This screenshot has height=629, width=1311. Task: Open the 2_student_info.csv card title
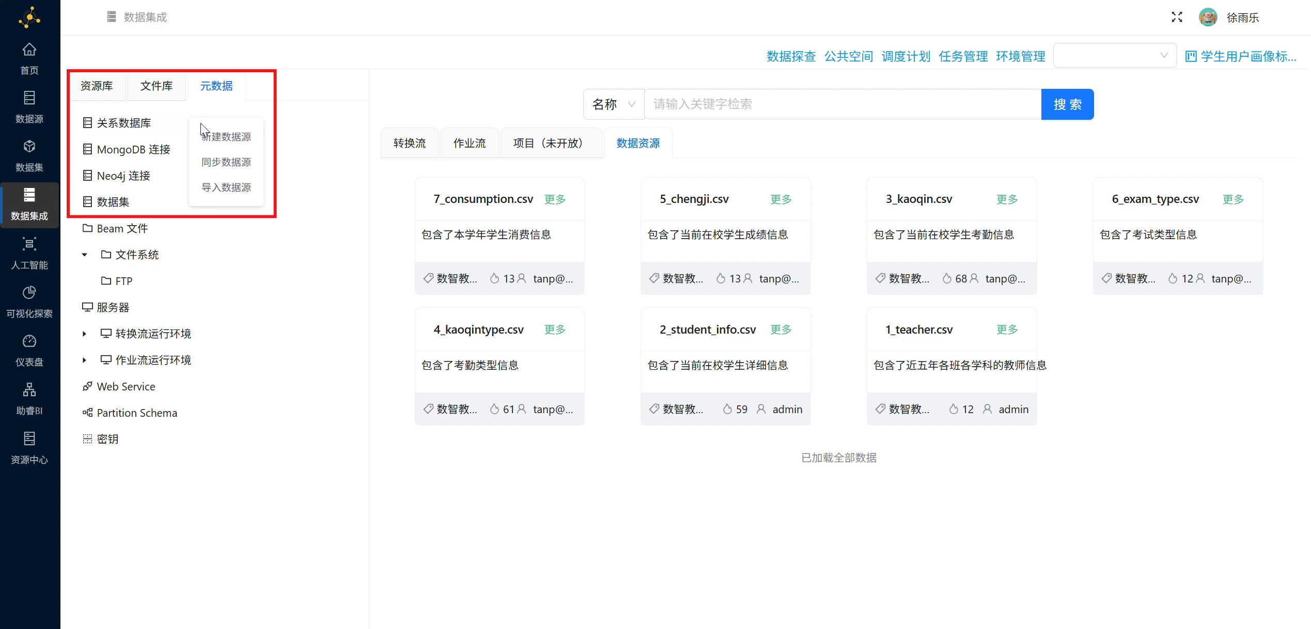pyautogui.click(x=708, y=329)
